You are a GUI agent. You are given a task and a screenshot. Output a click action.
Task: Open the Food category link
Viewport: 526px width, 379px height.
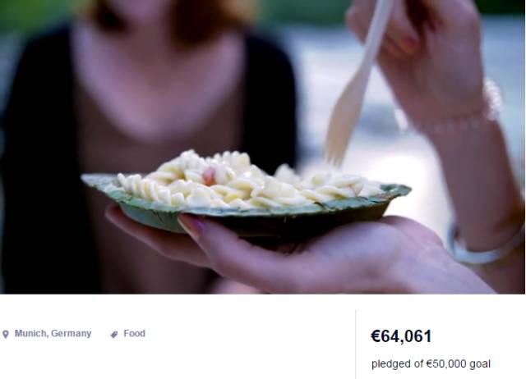pos(134,333)
